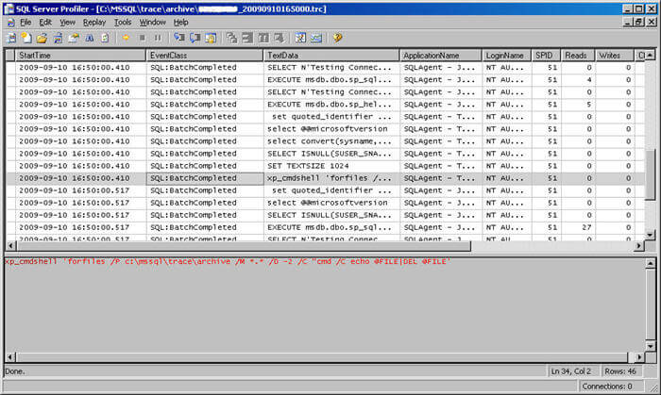This screenshot has width=661, height=395.
Task: Click detail pane vertical scroll down arrow
Action: pos(650,346)
